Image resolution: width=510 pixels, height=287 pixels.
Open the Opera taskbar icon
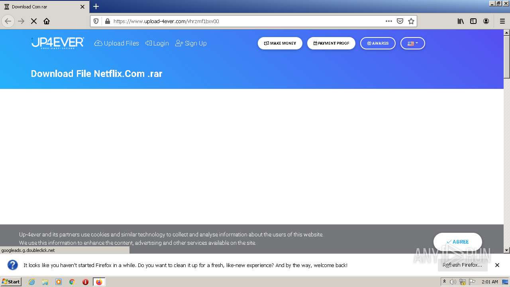tap(85, 282)
